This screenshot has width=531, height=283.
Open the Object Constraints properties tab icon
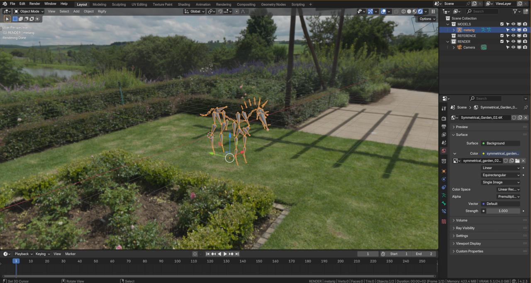[444, 187]
